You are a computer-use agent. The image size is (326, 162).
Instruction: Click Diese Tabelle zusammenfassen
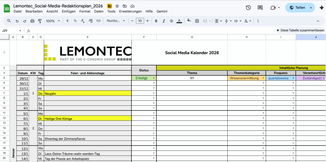tap(300, 30)
